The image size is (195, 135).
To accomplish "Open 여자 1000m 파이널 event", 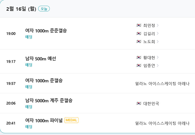I will point(44,120).
